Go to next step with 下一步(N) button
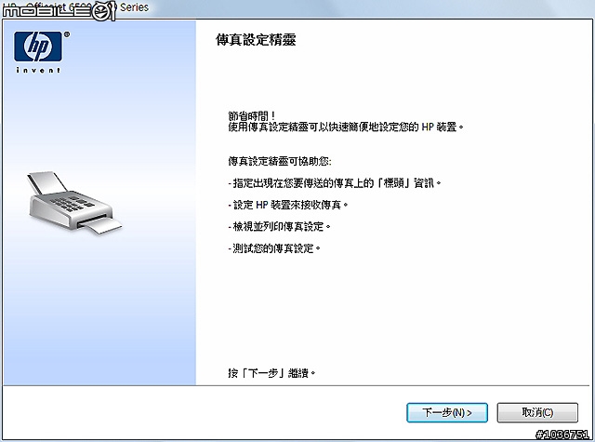Screen dimensions: 595x442 click(447, 412)
